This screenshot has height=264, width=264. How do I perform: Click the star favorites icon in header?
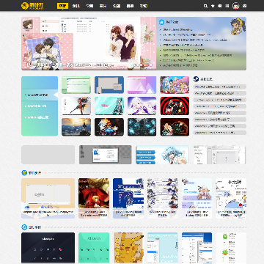[x=213, y=6]
